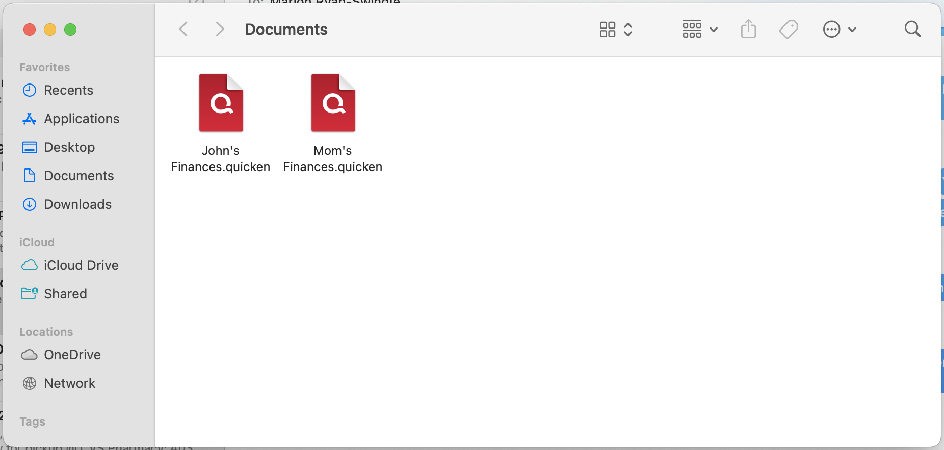Go forward with the right chevron
This screenshot has height=450, width=944.
pyautogui.click(x=220, y=29)
